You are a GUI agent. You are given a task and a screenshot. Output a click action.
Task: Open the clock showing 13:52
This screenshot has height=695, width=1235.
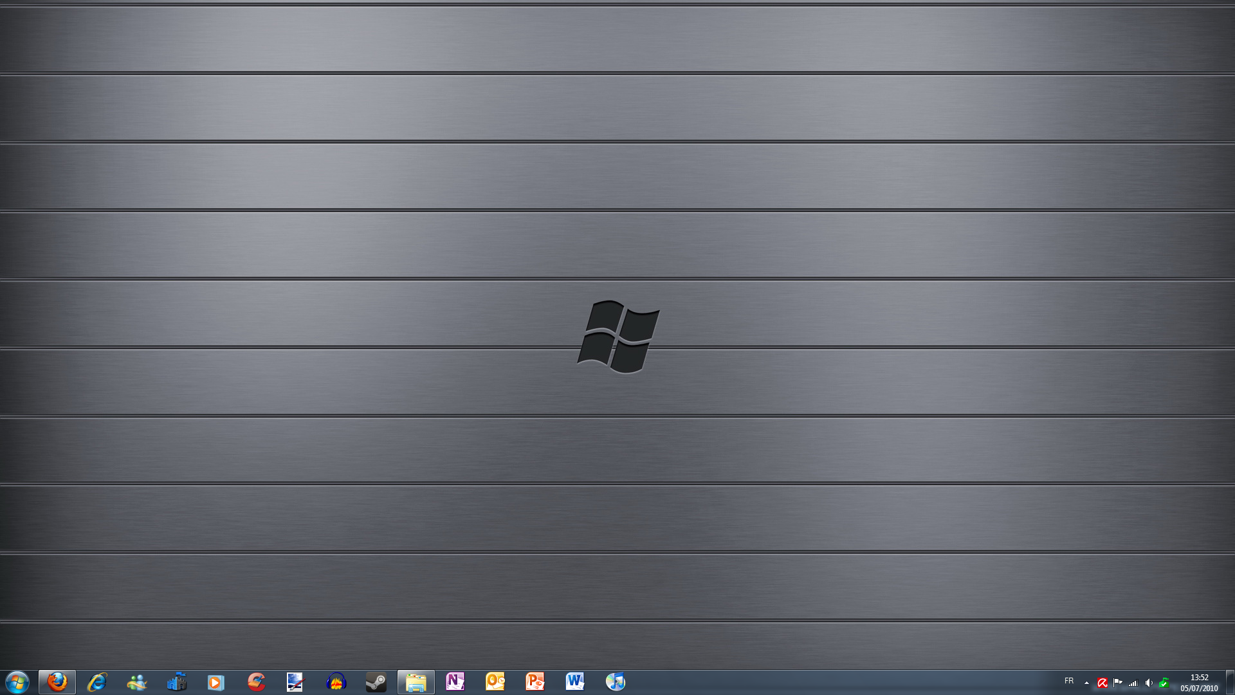coord(1199,683)
